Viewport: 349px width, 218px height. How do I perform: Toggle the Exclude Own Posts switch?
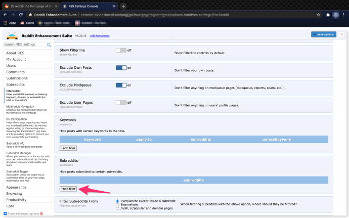[121, 68]
